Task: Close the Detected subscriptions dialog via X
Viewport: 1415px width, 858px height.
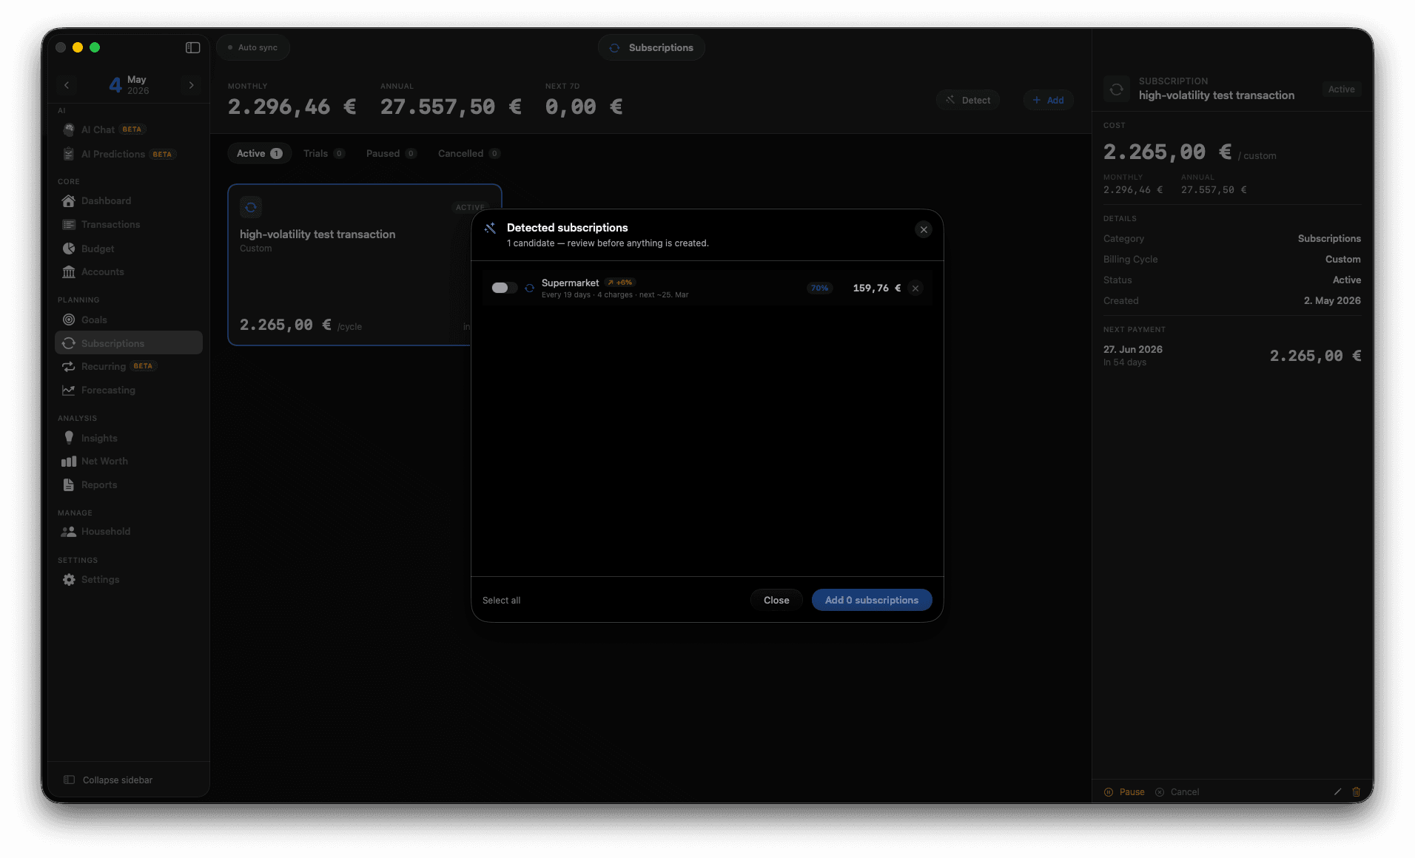Action: (x=924, y=230)
